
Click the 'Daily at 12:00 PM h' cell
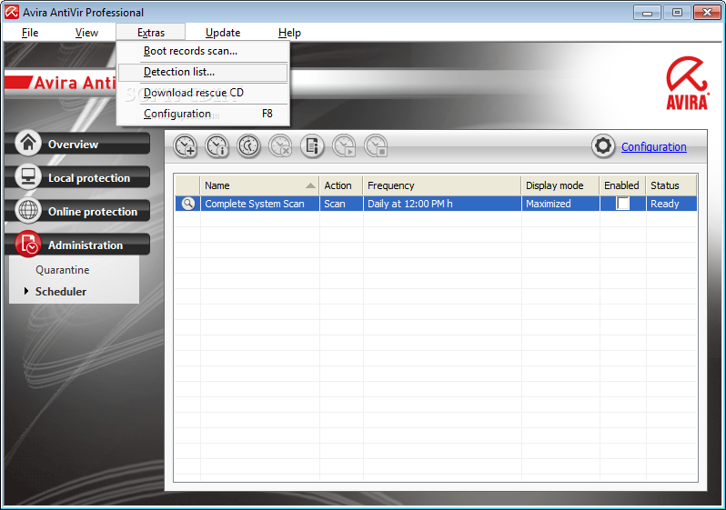(442, 204)
